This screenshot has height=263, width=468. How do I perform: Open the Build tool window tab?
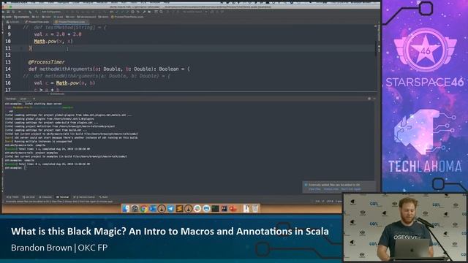[104, 197]
